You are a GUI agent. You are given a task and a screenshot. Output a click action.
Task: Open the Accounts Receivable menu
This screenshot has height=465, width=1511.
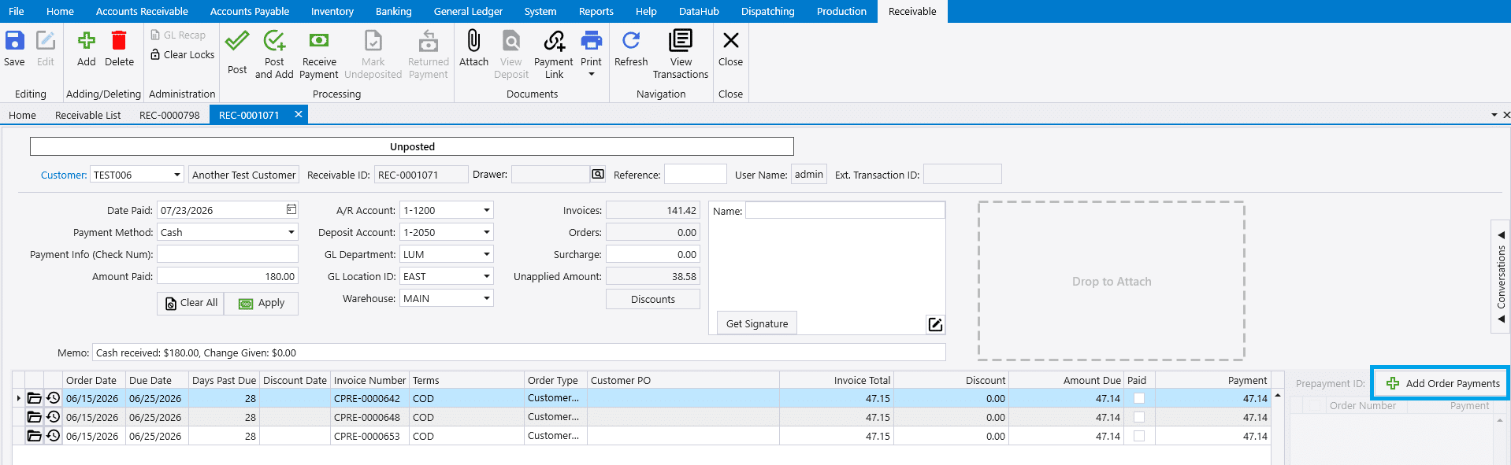(x=142, y=11)
